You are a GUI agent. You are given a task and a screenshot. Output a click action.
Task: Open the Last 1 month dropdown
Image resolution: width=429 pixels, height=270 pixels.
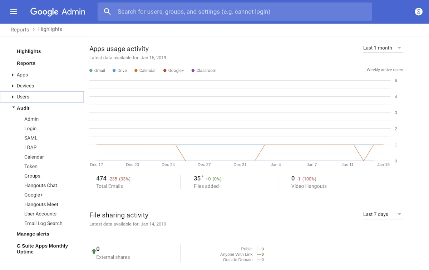pyautogui.click(x=383, y=48)
